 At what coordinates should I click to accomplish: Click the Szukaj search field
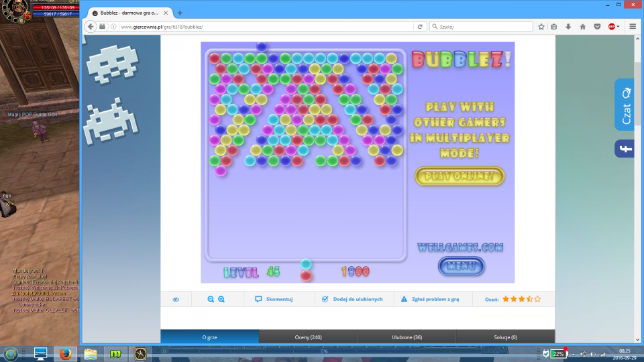point(480,27)
